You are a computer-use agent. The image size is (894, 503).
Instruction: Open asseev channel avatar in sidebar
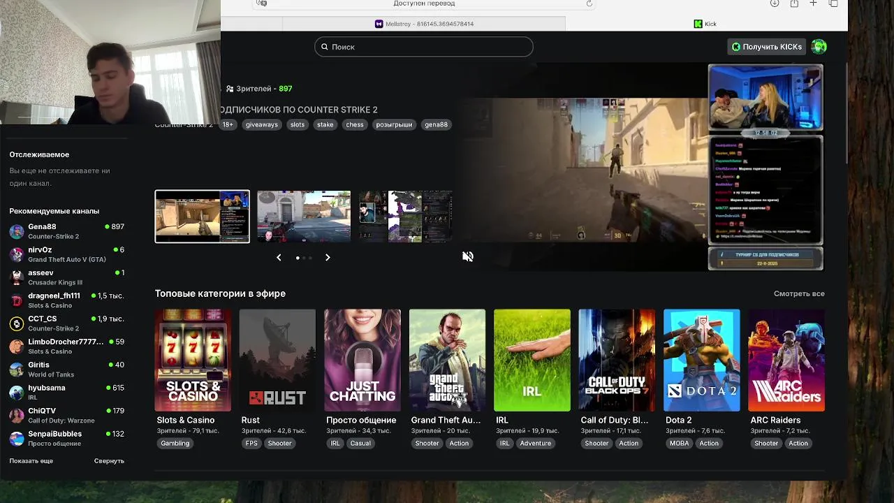16,277
